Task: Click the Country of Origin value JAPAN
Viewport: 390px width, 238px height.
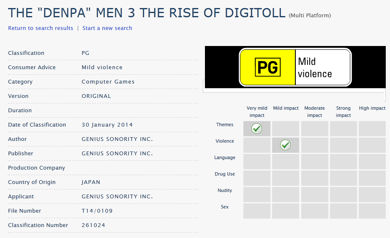Action: pyautogui.click(x=91, y=182)
